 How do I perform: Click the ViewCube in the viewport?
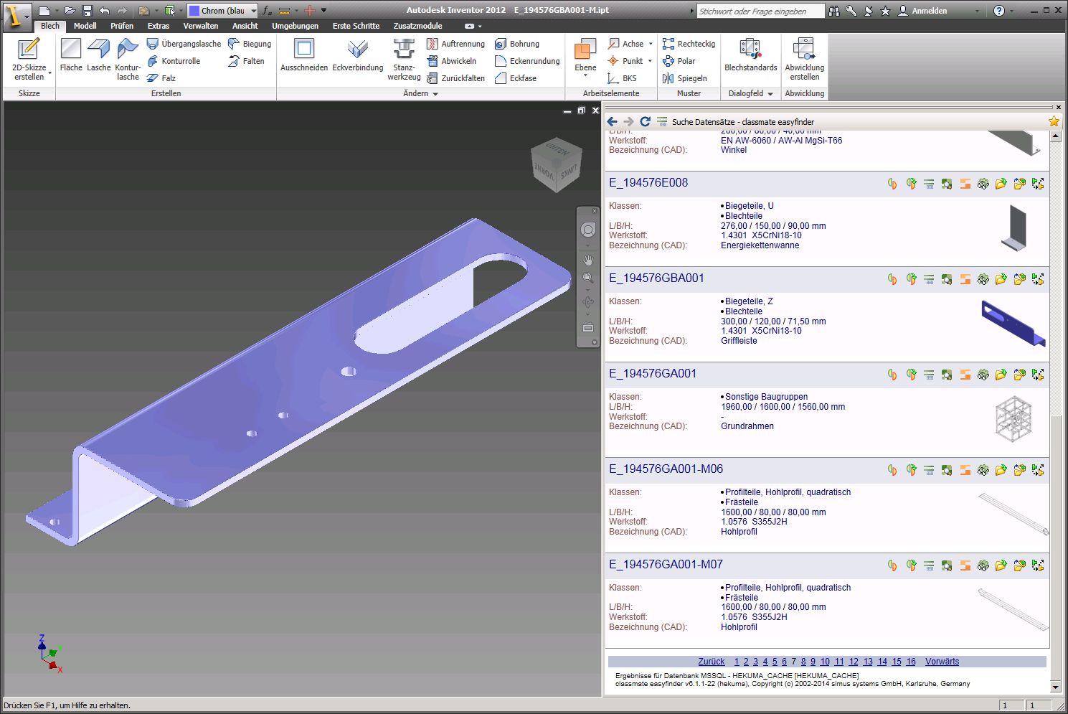tap(555, 164)
